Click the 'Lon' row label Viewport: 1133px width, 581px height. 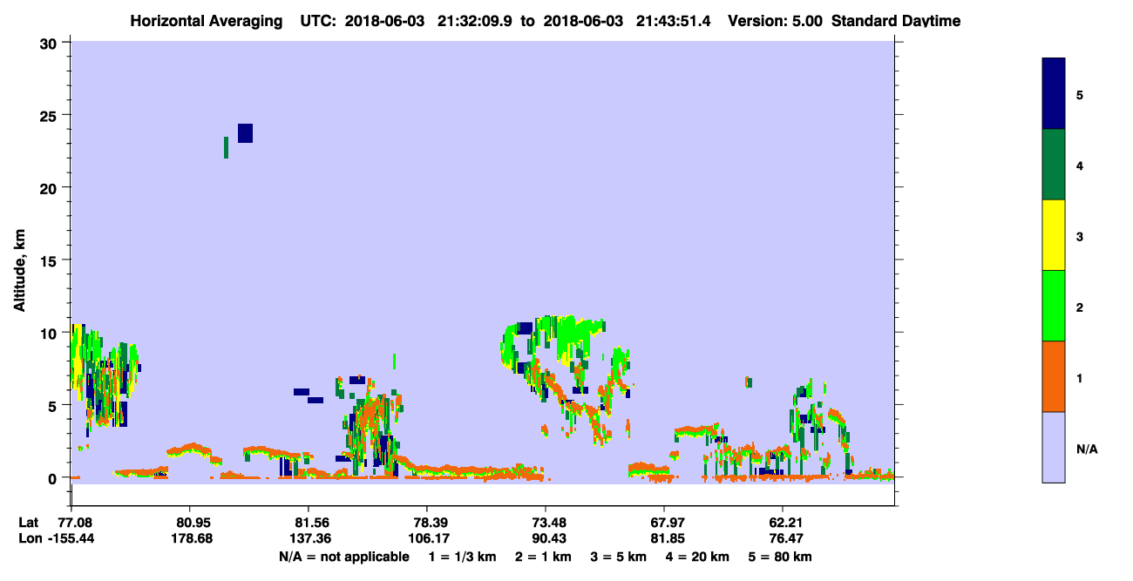[30, 538]
